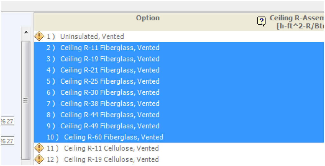Click the Option column header
The image size is (325, 166).
click(x=148, y=18)
